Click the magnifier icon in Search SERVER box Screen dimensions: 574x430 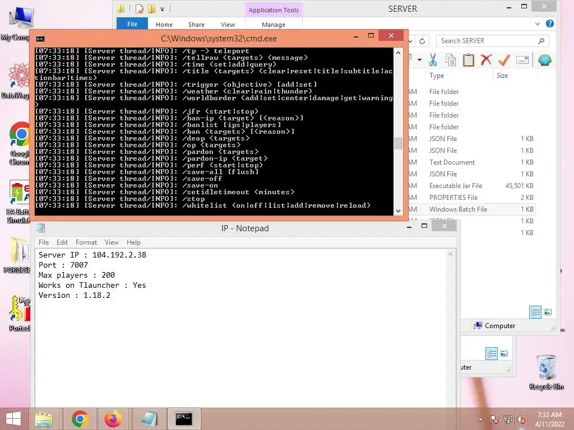pyautogui.click(x=541, y=41)
